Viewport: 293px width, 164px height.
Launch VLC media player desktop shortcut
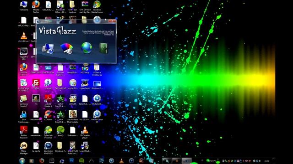[x=85, y=133]
